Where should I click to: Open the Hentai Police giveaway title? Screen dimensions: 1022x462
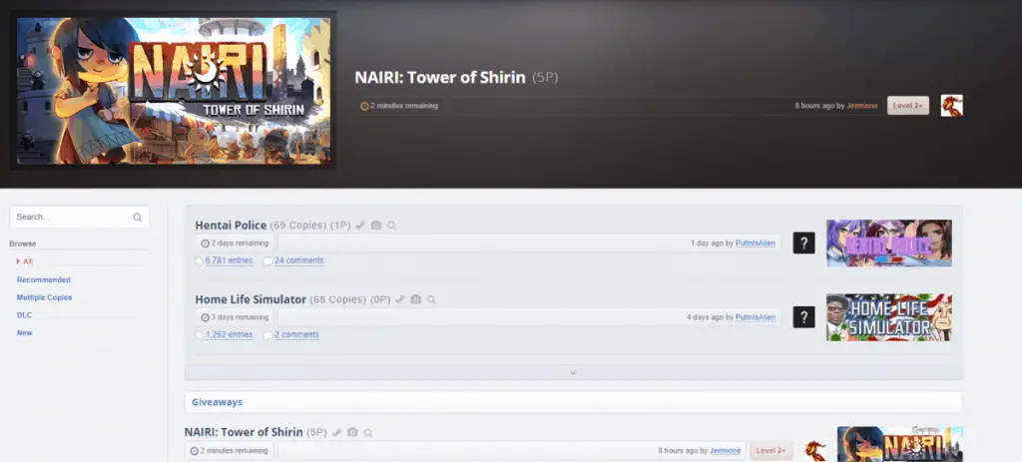point(231,226)
